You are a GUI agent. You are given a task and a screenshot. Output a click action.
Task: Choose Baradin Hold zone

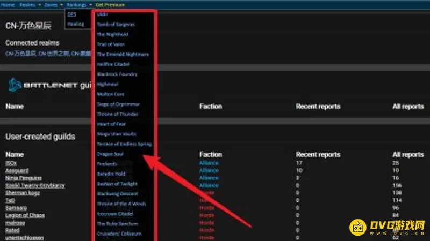pos(111,174)
